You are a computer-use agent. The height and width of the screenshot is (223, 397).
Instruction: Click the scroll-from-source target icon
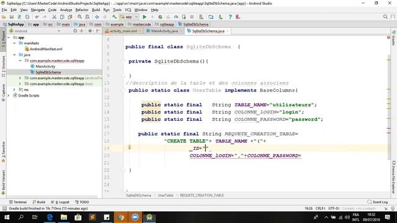[x=75, y=31]
